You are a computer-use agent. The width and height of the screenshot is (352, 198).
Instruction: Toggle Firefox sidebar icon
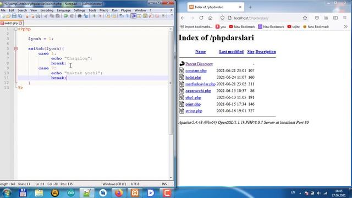(335, 18)
